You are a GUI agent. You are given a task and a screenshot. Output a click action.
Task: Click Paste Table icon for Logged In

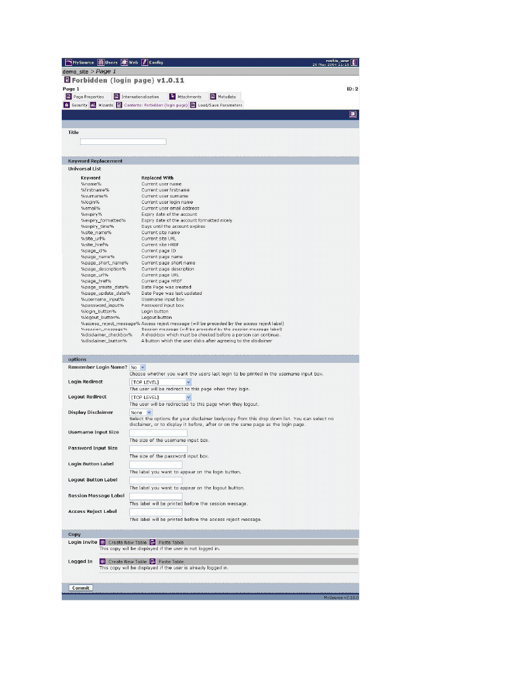(153, 562)
